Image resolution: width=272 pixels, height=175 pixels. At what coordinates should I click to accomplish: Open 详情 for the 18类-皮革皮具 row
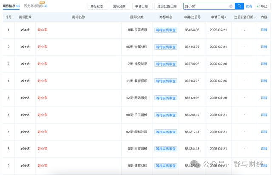(264, 30)
